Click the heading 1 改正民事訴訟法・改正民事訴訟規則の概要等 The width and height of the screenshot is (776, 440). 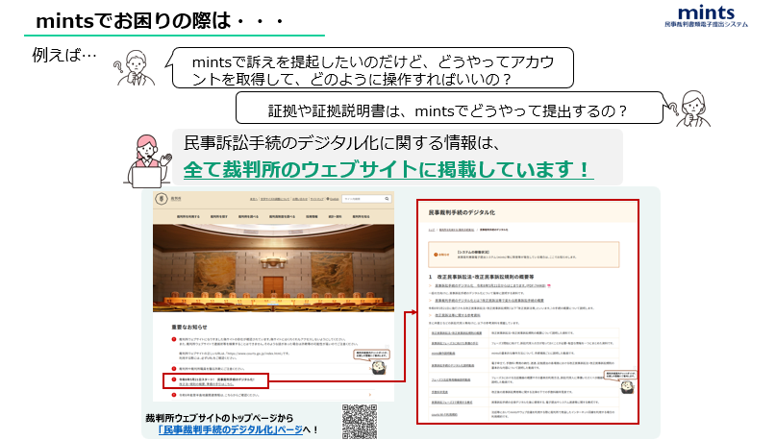pos(482,277)
